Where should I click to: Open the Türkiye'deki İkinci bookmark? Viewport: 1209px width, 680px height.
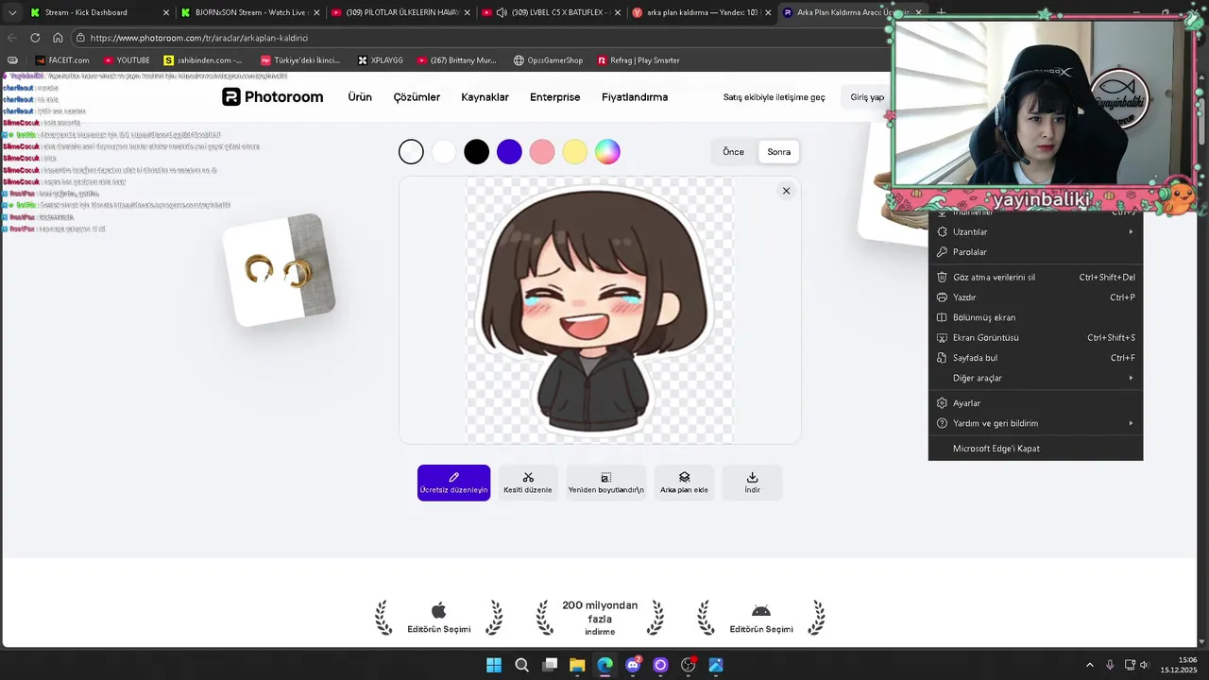[x=300, y=60]
